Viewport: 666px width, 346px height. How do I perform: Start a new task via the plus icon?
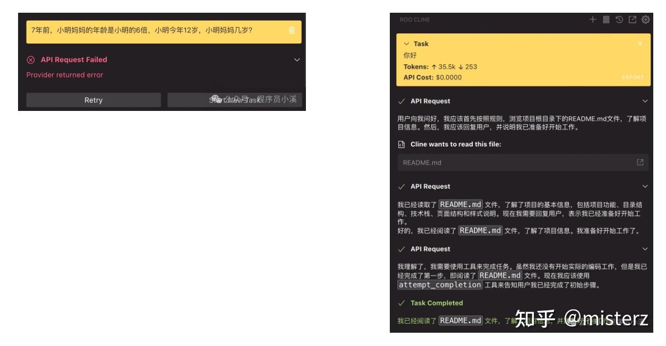pos(593,19)
